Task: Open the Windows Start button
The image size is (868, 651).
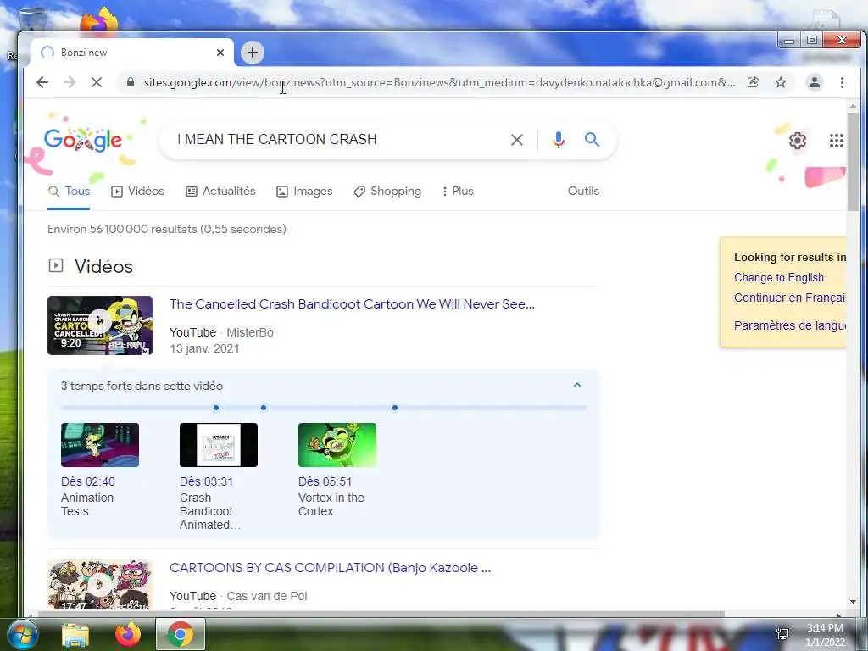Action: tap(21, 634)
